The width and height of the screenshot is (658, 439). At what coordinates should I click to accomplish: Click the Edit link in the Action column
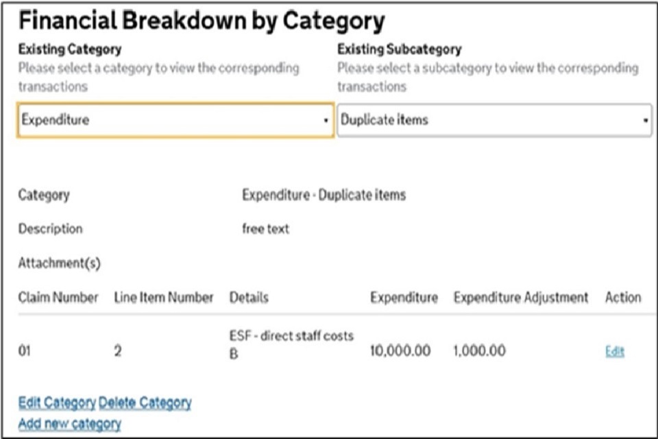(x=615, y=352)
